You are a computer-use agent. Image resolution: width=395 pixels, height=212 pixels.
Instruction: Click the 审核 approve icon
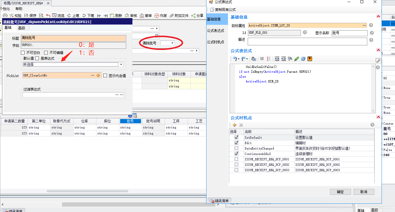tap(127, 16)
